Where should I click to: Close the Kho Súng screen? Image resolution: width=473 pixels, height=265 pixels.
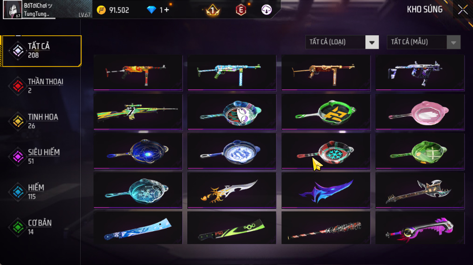pyautogui.click(x=463, y=10)
